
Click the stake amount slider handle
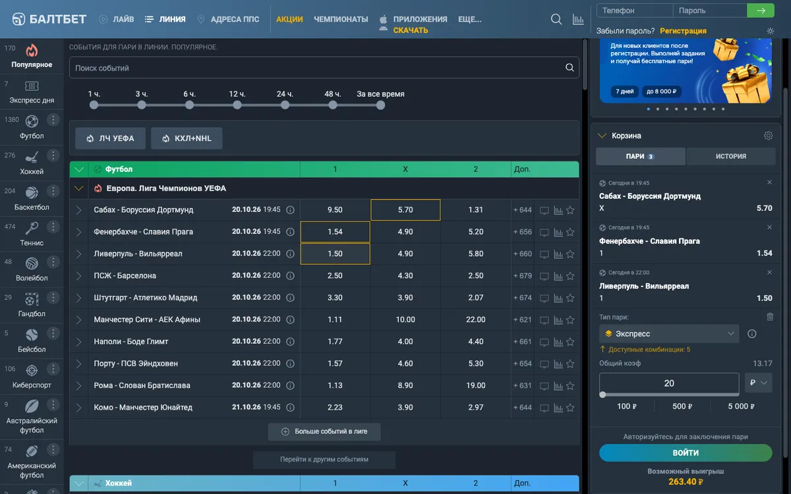[x=602, y=395]
